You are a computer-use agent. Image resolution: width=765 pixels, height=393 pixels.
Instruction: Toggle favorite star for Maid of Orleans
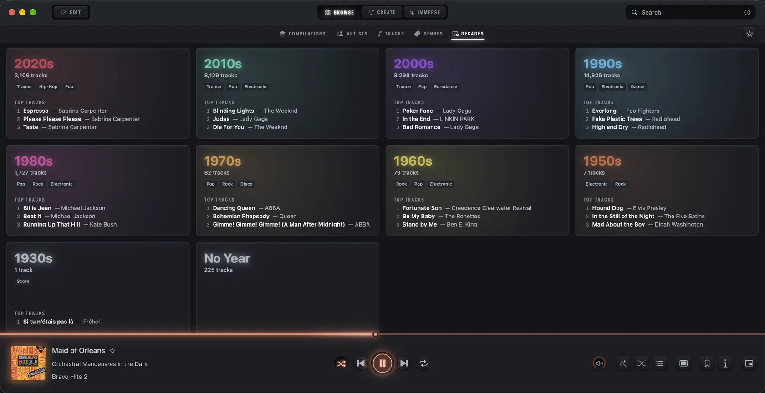point(112,351)
